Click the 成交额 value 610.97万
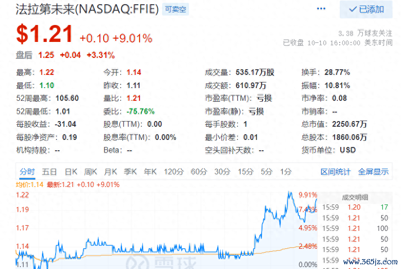 click(251, 85)
